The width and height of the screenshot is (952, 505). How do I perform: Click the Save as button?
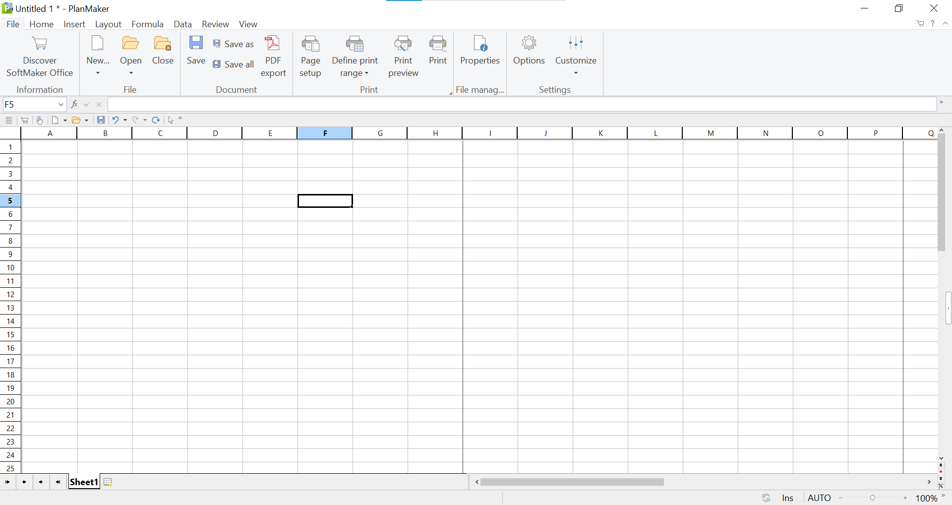pos(234,44)
